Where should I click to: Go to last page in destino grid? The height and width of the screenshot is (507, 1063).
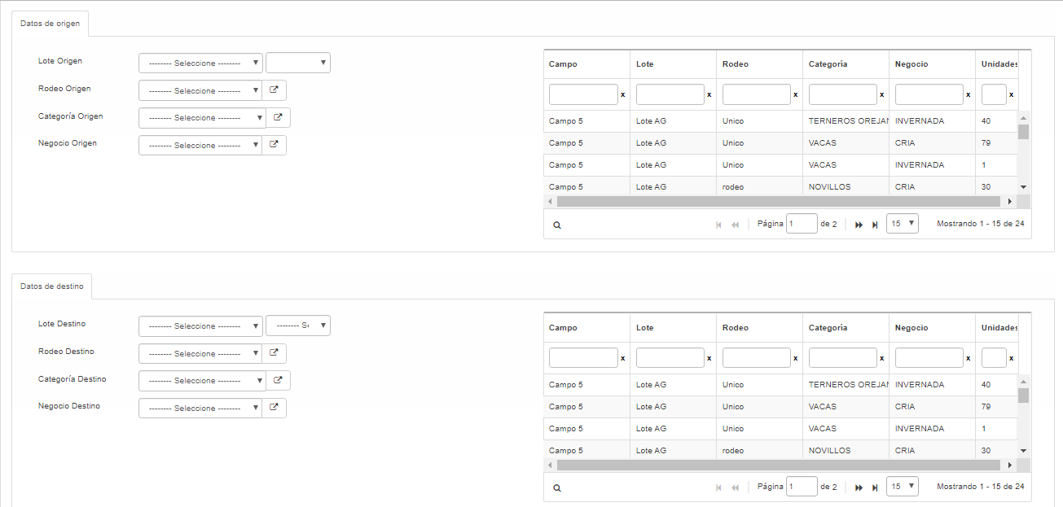[875, 487]
